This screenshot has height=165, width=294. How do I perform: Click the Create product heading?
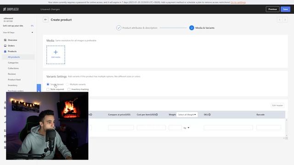[61, 20]
